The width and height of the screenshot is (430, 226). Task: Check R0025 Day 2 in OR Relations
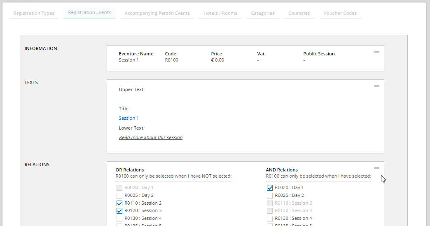click(x=119, y=196)
